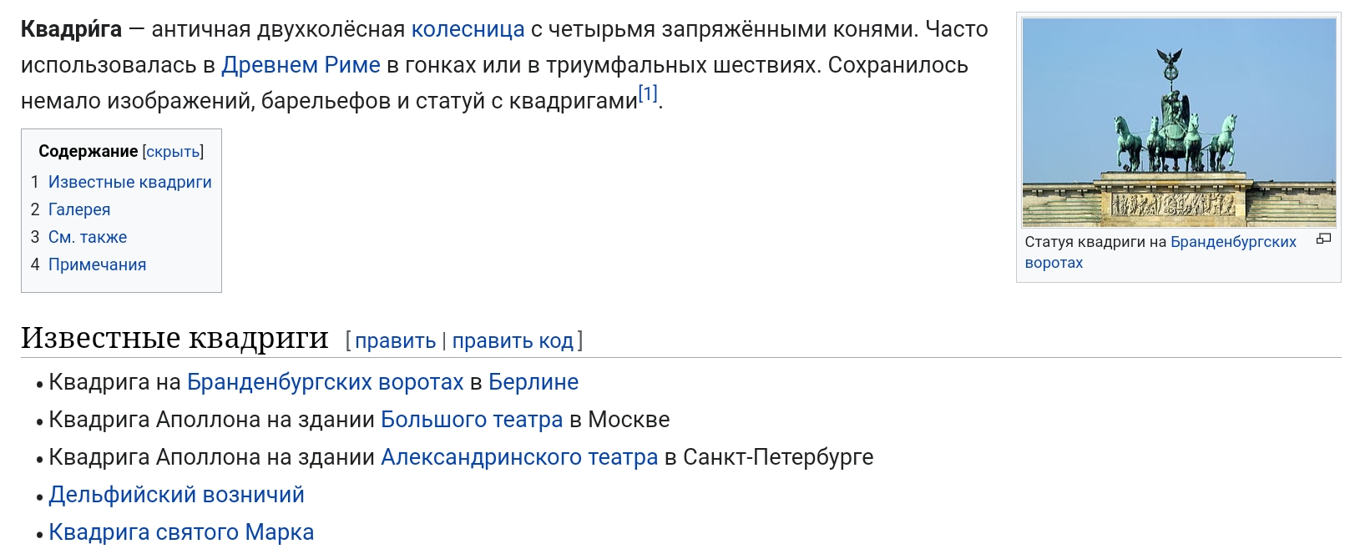Open Квадрига святого Марка article

coord(181,532)
